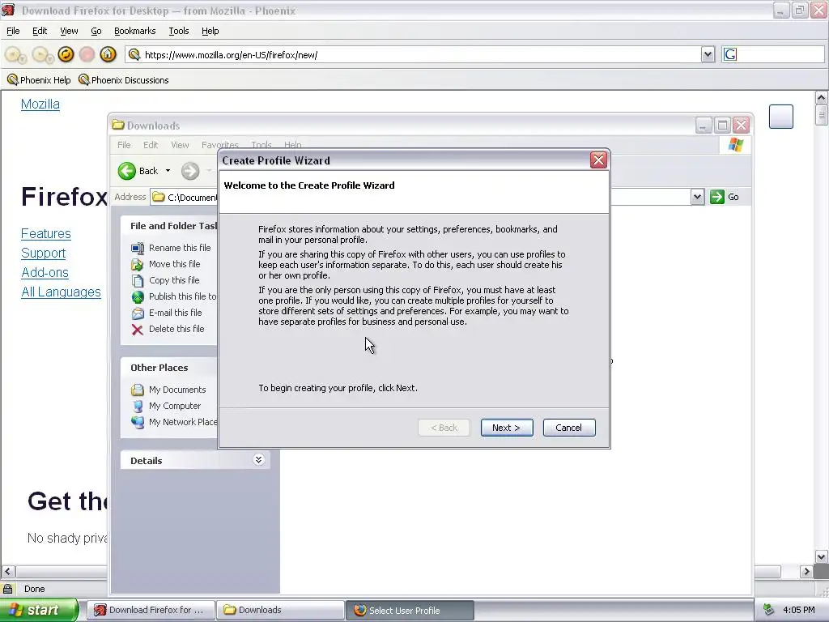Open the Help menu in Phoenix
The image size is (829, 622).
(x=210, y=31)
